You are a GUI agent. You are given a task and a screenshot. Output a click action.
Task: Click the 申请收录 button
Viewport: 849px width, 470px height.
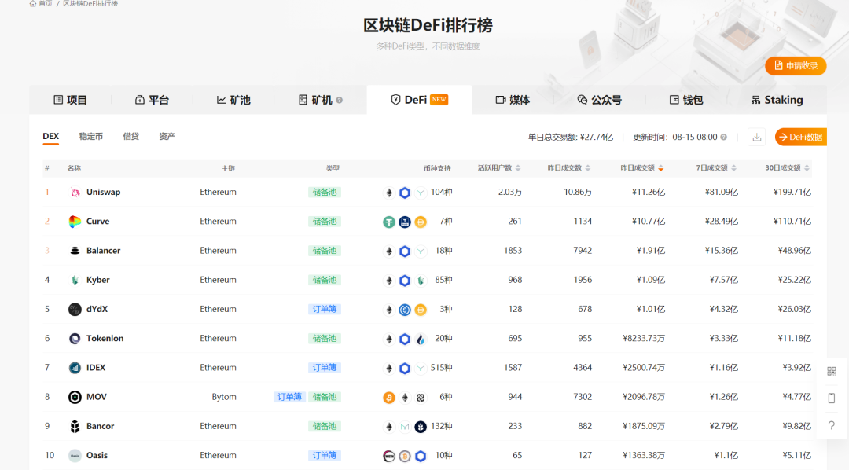(x=796, y=65)
